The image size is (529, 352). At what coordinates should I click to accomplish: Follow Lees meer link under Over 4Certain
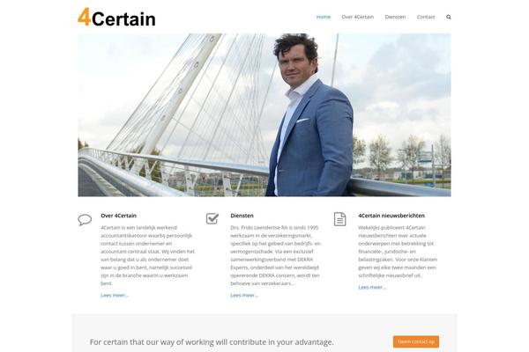pyautogui.click(x=115, y=295)
